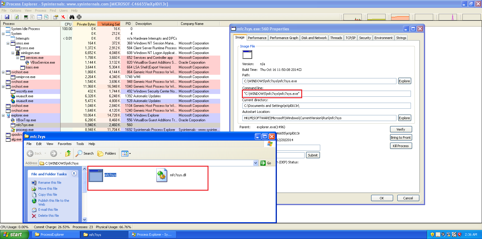Toggle the Show Process Tree toolbar icon
Image resolution: width=482 pixels, height=239 pixels.
click(x=33, y=17)
